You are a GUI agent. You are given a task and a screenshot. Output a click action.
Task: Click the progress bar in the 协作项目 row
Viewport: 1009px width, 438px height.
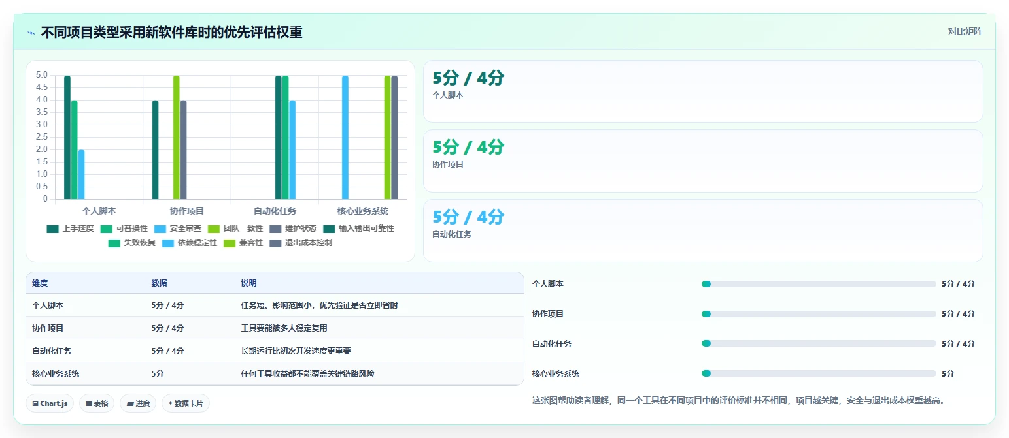pos(819,314)
